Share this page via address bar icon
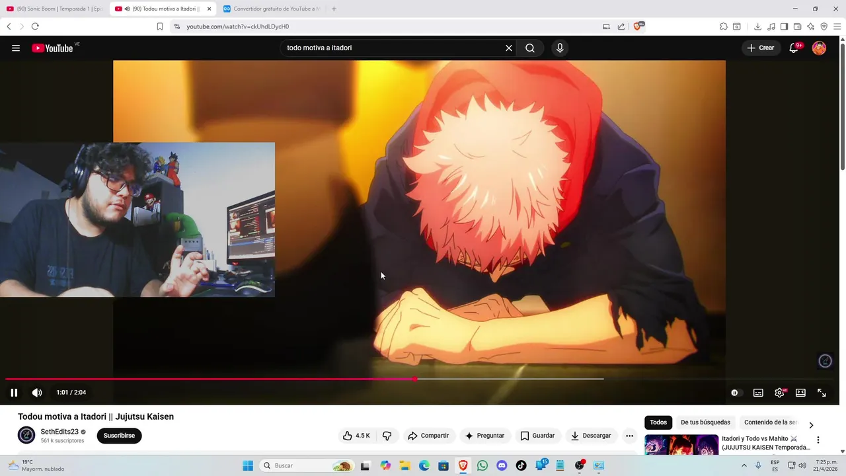 tap(621, 26)
